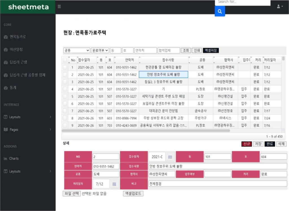The image size is (289, 211).
Task: Click the 엑셀저장 button
Action: (x=211, y=50)
